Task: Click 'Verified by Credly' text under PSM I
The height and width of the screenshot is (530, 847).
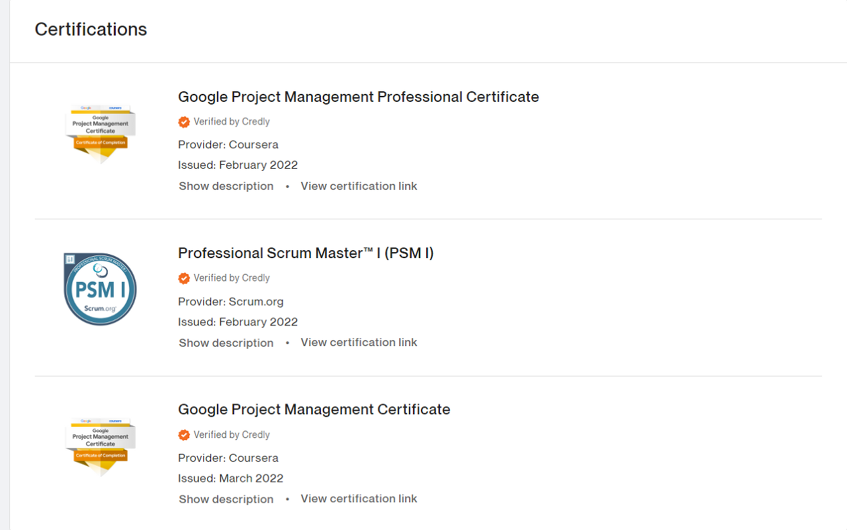Action: click(232, 279)
